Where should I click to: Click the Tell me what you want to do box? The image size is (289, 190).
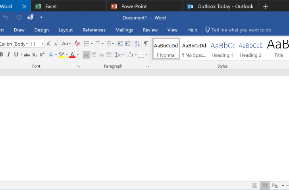pyautogui.click(x=238, y=30)
